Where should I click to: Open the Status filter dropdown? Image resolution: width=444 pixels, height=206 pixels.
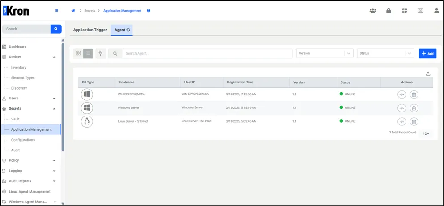coord(385,53)
